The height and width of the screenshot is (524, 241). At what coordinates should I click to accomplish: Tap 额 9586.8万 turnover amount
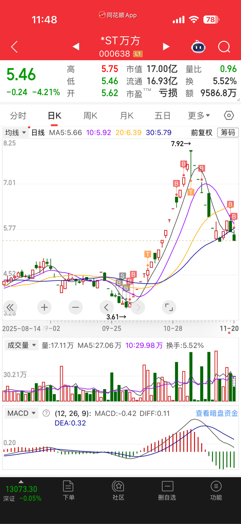[211, 93]
